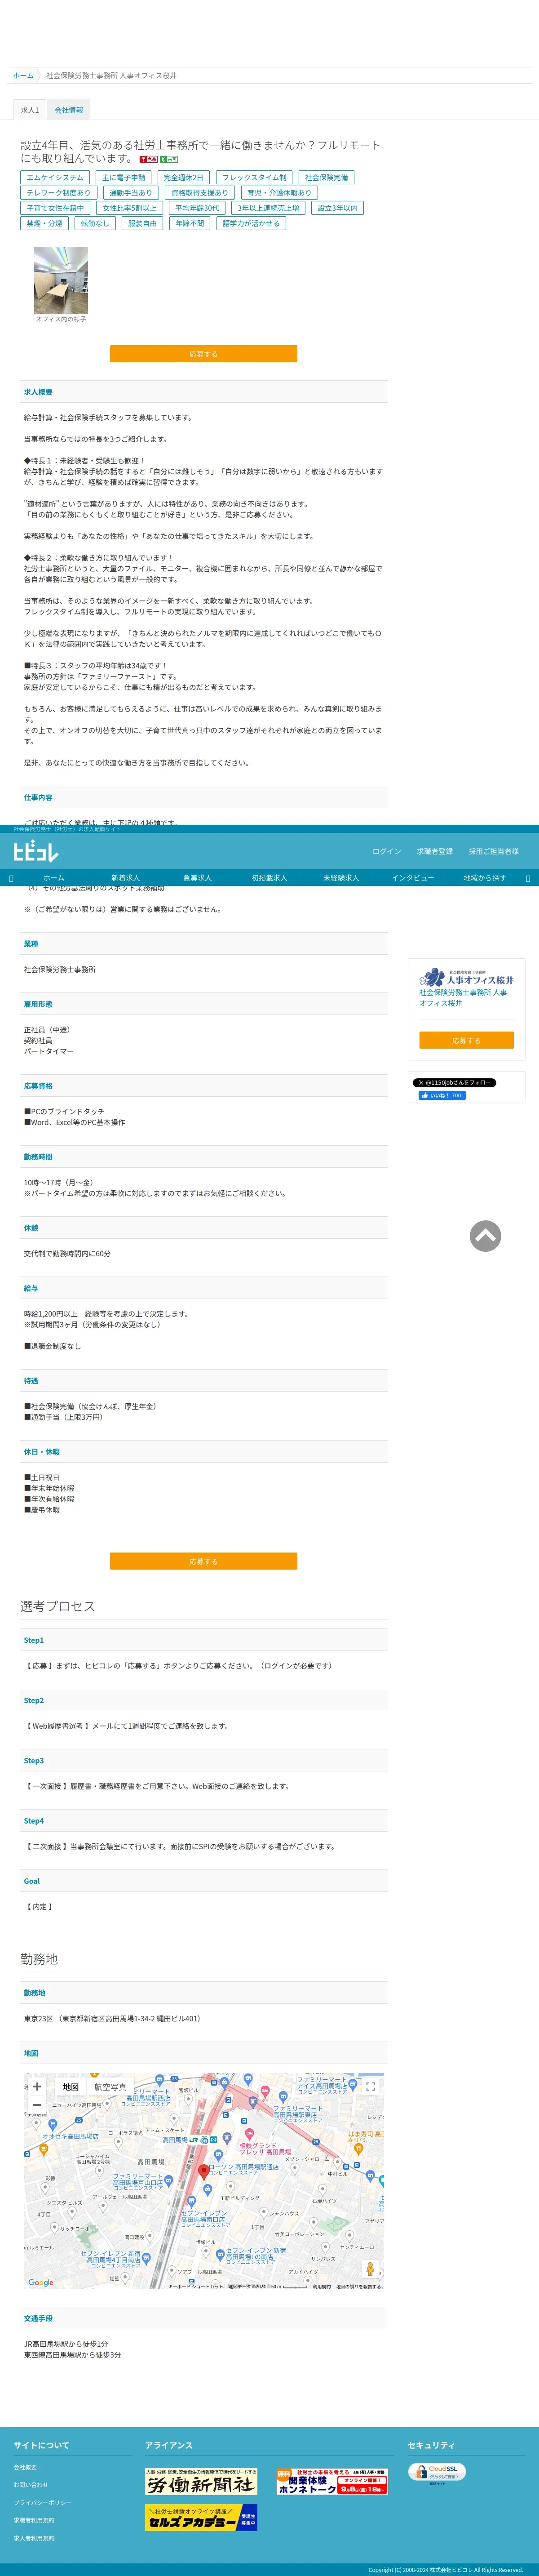539x2576 pixels.
Task: Switch to the 会社情報 tab
Action: tap(69, 110)
